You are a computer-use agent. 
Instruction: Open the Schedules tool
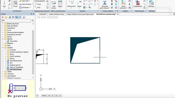[x=25, y=7]
